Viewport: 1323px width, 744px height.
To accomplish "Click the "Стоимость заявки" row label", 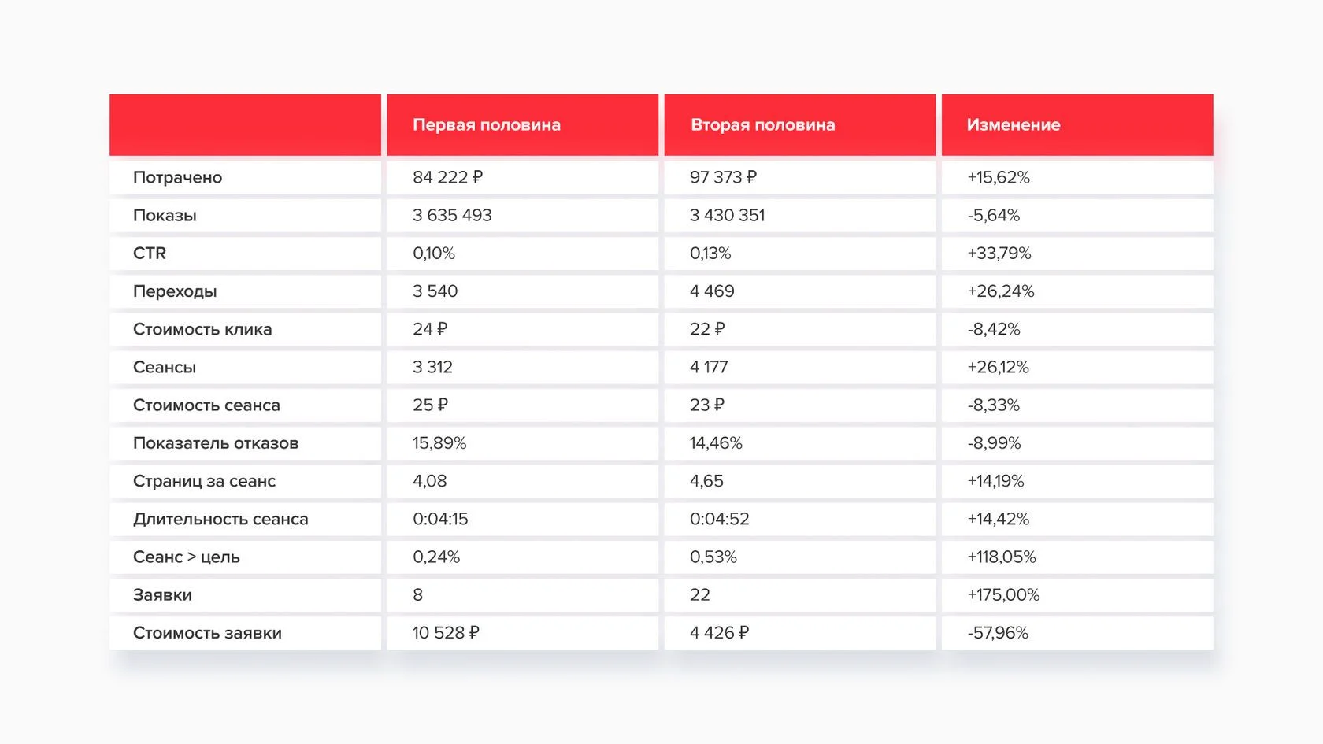I will coord(207,633).
